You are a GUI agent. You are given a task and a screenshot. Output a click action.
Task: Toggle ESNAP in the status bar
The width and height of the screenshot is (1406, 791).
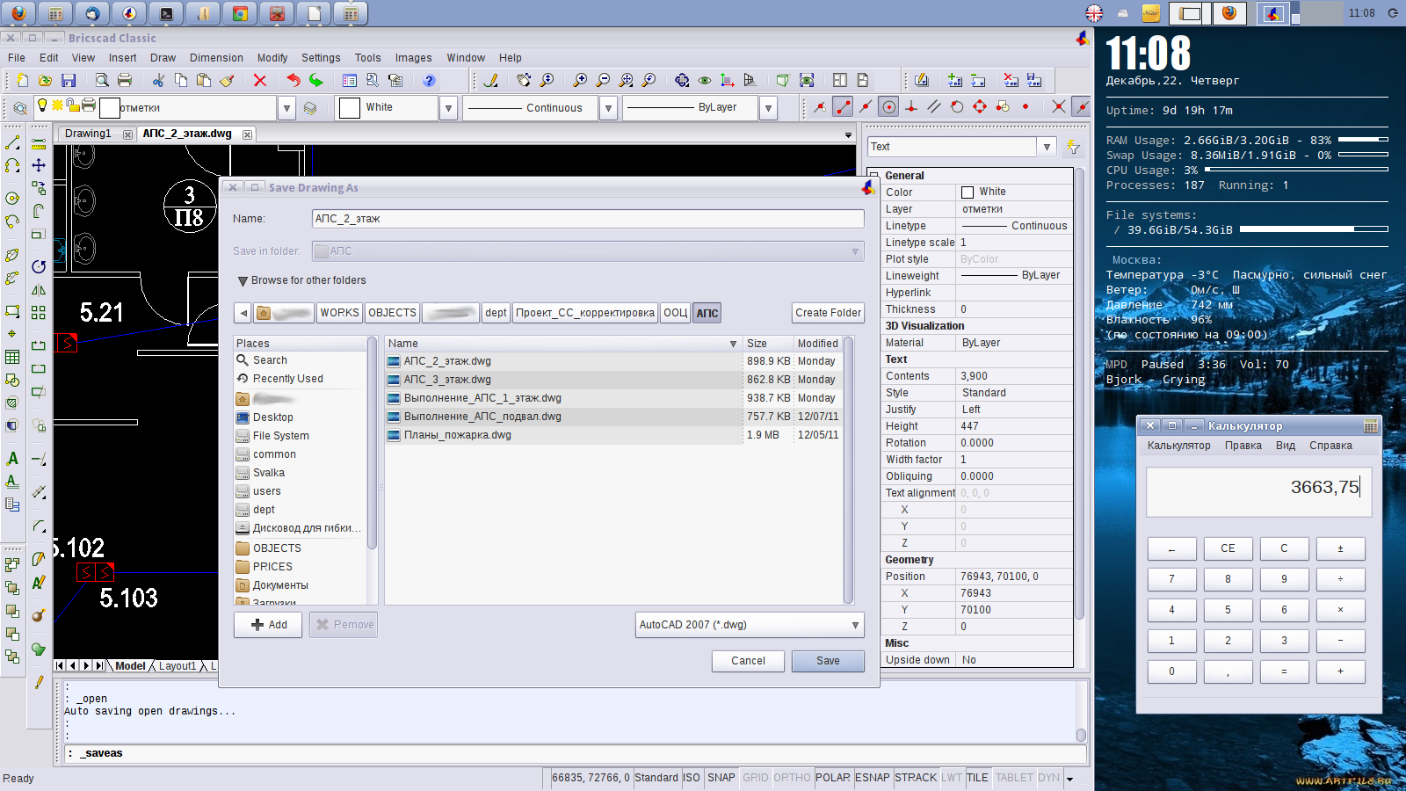872,778
